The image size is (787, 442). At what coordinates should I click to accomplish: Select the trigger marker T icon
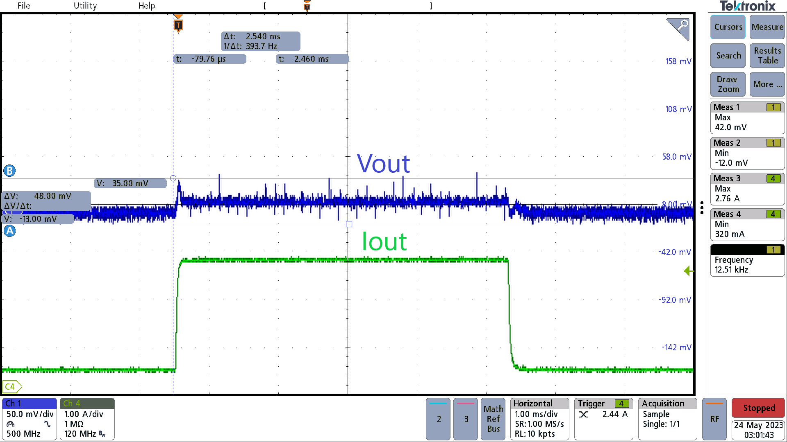[178, 25]
